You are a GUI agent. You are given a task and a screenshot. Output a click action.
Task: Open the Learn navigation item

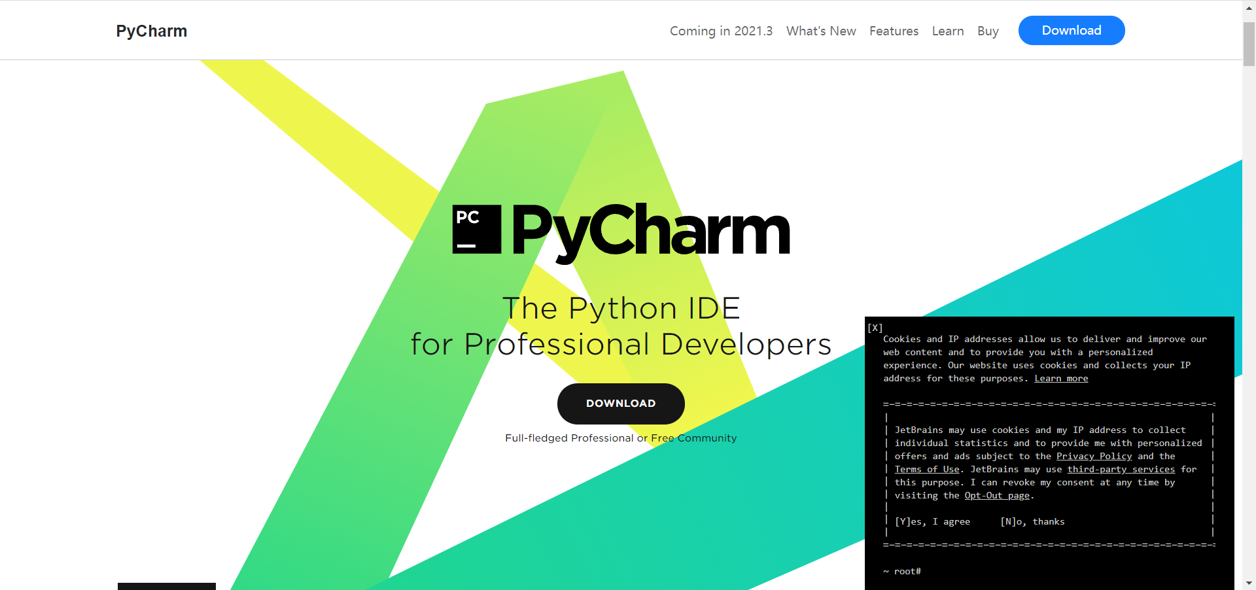(x=948, y=31)
